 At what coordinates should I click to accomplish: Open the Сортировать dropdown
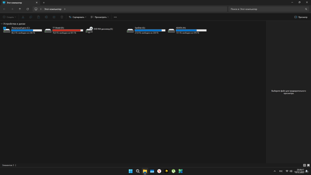(77, 17)
